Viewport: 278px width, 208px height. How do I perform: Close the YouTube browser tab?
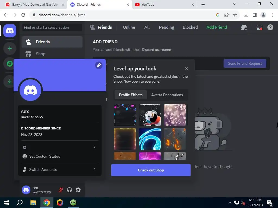pos(193,5)
